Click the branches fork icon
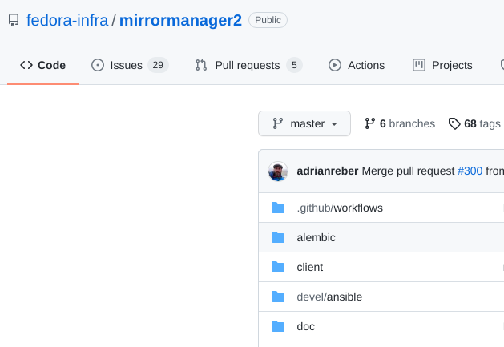The width and height of the screenshot is (504, 347). [x=370, y=123]
